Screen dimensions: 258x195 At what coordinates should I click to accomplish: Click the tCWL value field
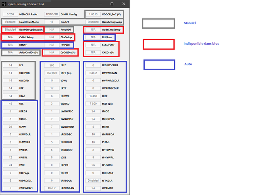[x=52, y=81]
